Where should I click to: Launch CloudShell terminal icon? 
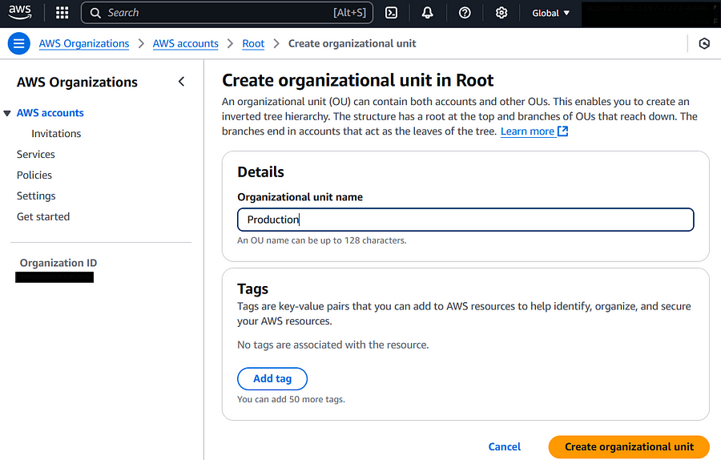tap(391, 13)
